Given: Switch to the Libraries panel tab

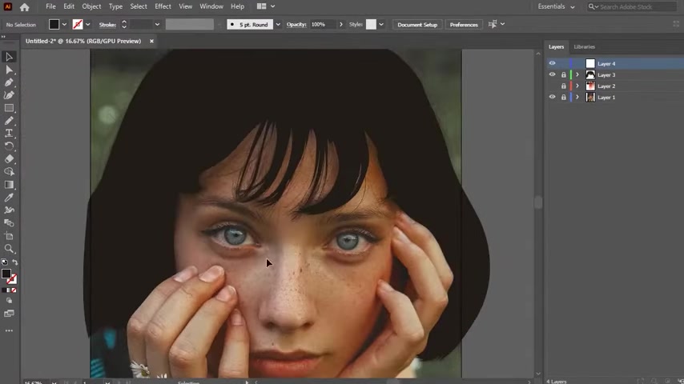Looking at the screenshot, I should pos(584,46).
